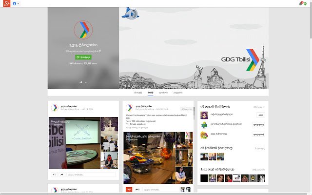This screenshot has width=312, height=195.
Task: Click the count link beside the first sidebar heading
Action: click(259, 107)
